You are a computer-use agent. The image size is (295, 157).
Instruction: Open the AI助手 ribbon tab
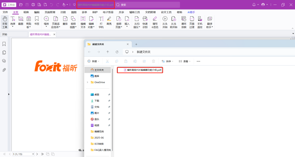coord(191,12)
